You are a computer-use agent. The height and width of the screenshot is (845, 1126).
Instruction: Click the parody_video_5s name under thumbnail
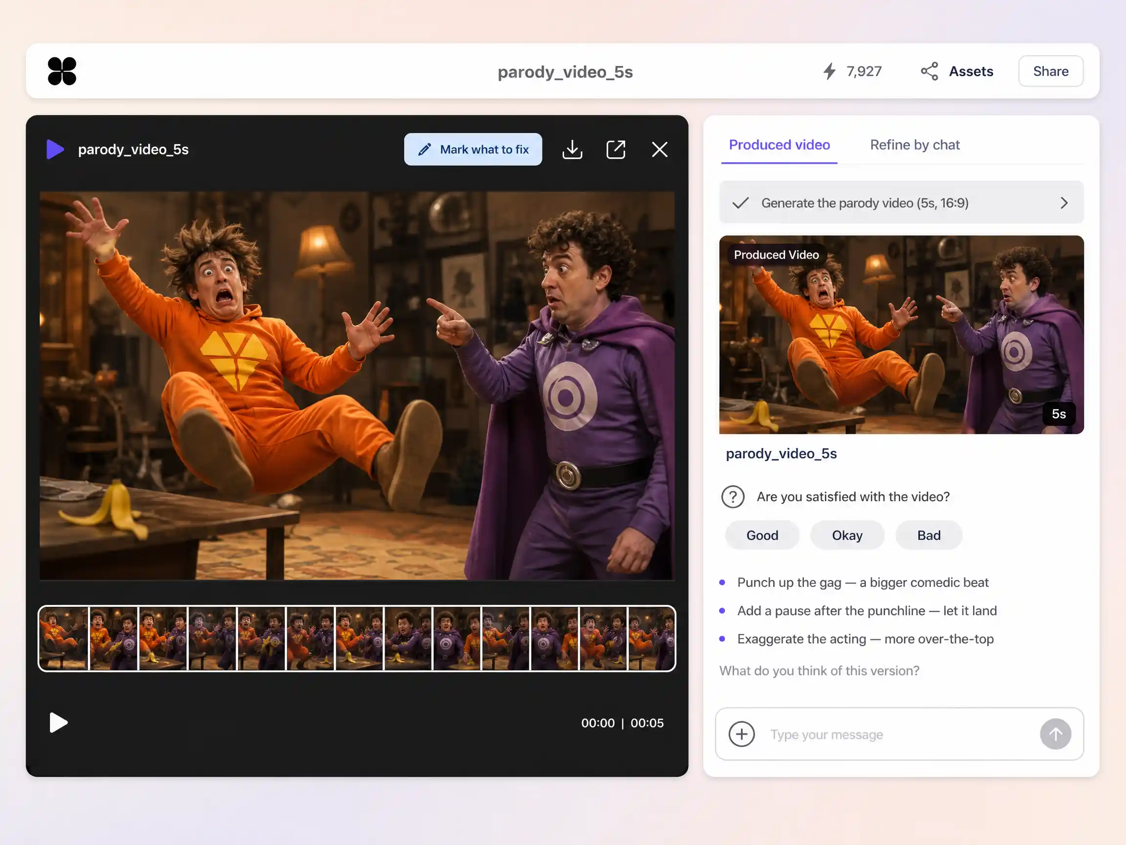pyautogui.click(x=781, y=453)
